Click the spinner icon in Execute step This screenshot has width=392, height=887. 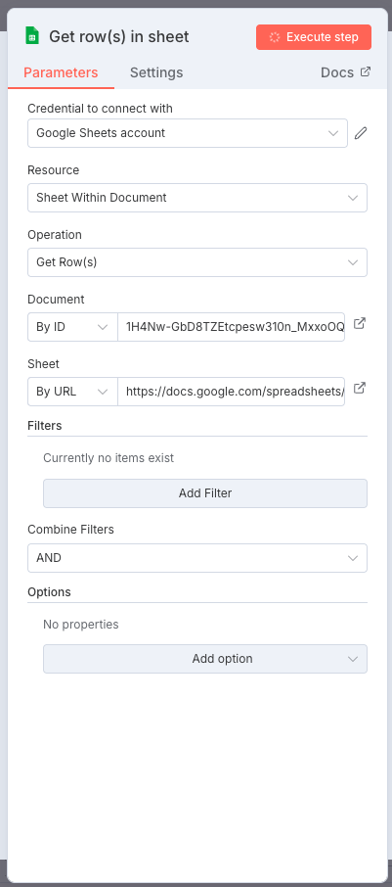(x=275, y=37)
